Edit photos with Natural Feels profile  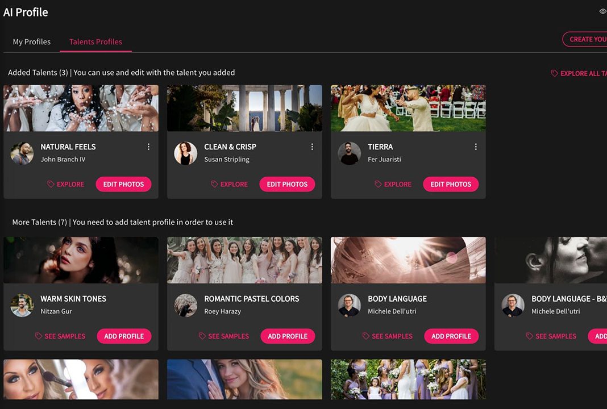tap(123, 184)
